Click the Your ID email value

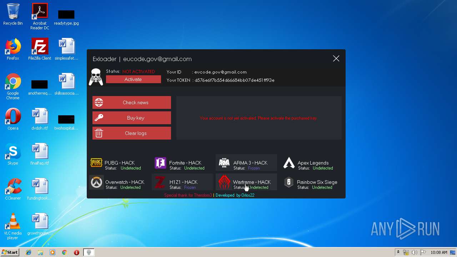220,72
